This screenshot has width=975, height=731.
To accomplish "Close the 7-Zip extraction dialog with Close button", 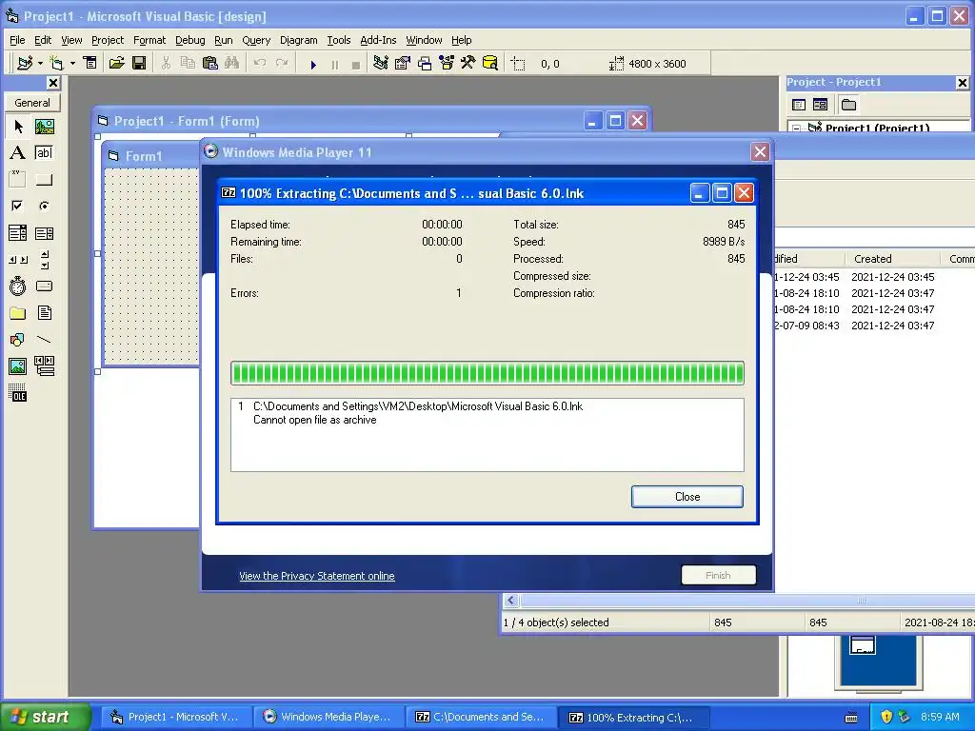I will click(687, 497).
